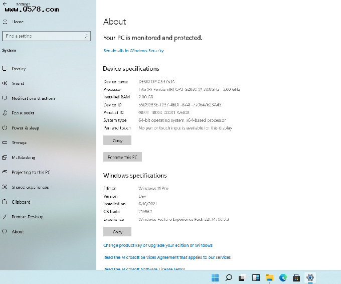This screenshot has width=341, height=284.
Task: Select device name DESKTOP value
Action: pos(156,82)
